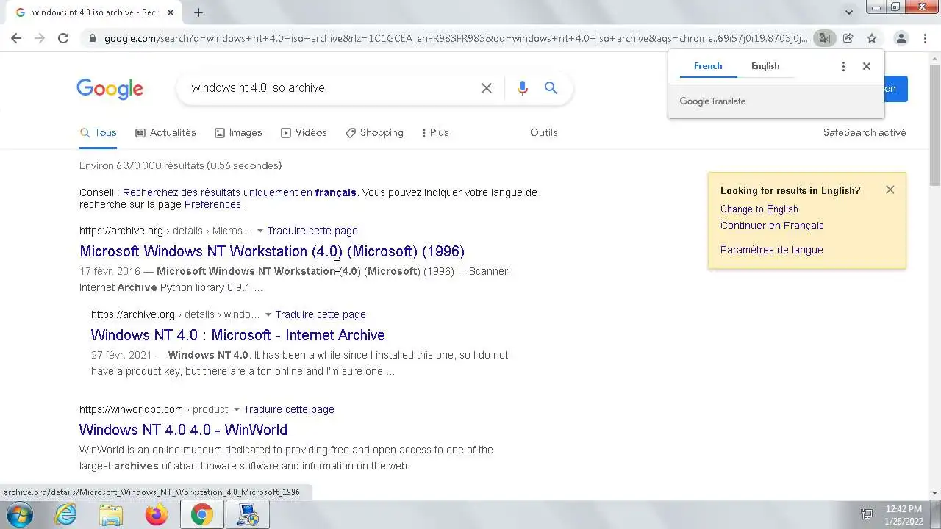Bookmark this page with star icon

(x=872, y=38)
